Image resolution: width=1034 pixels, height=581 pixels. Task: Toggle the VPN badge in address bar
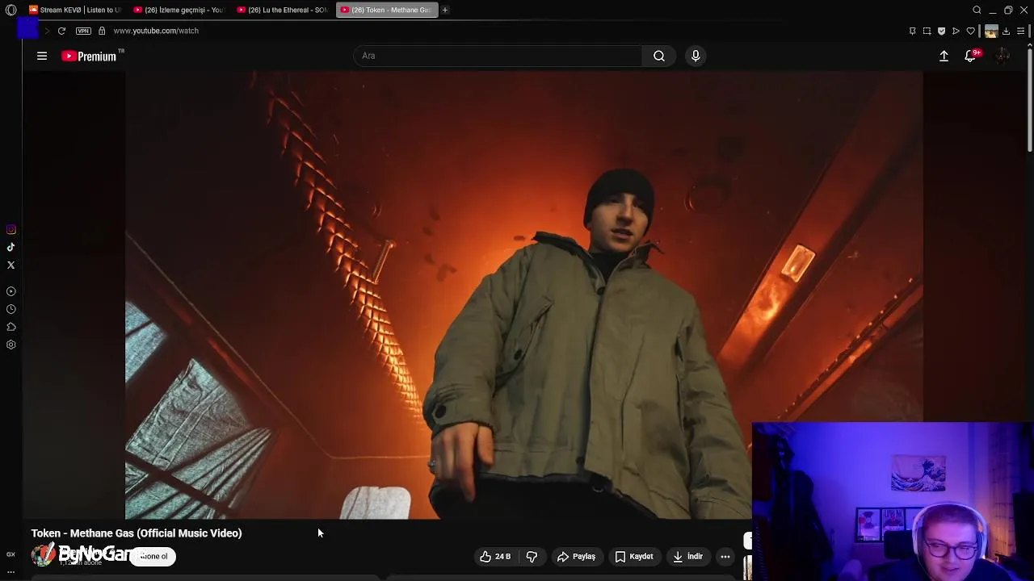83,31
